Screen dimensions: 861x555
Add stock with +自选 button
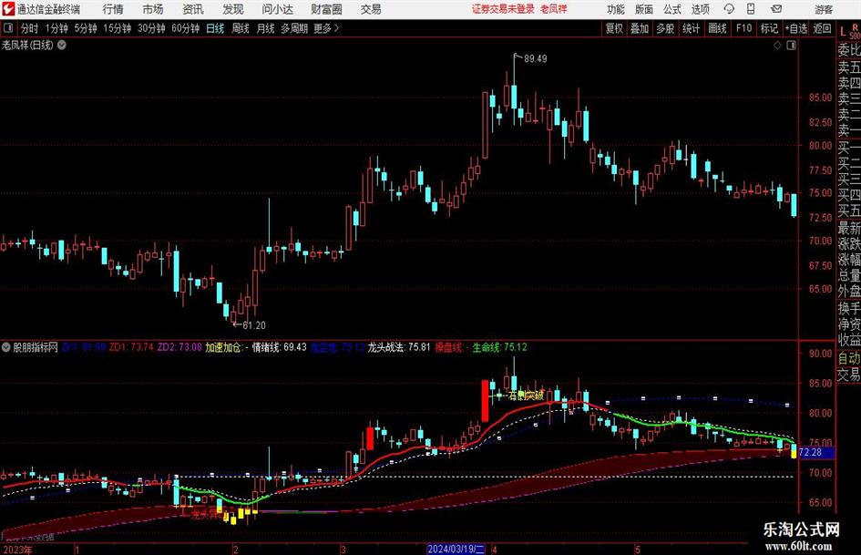[796, 28]
